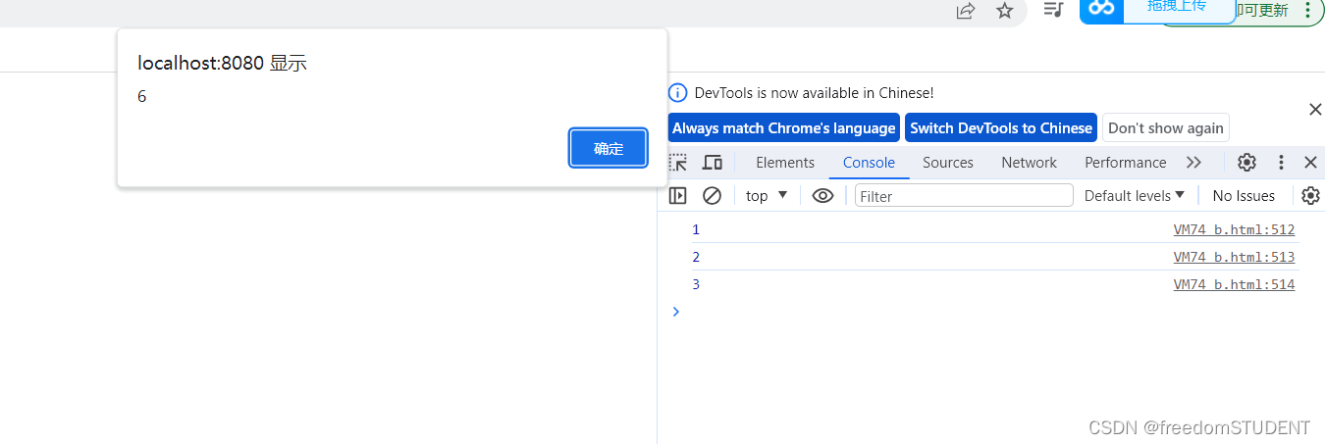Screen dimensions: 1325x444
Task: Switch to the Network tab
Action: (x=1029, y=163)
